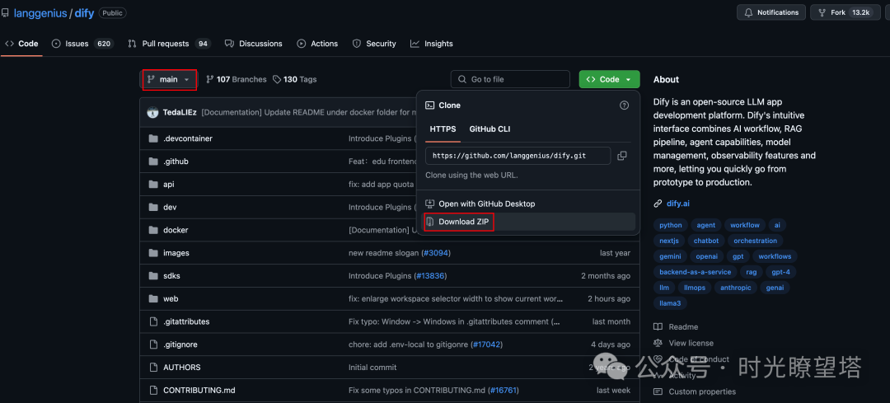Open the Pull requests tab
The height and width of the screenshot is (403, 890).
169,44
